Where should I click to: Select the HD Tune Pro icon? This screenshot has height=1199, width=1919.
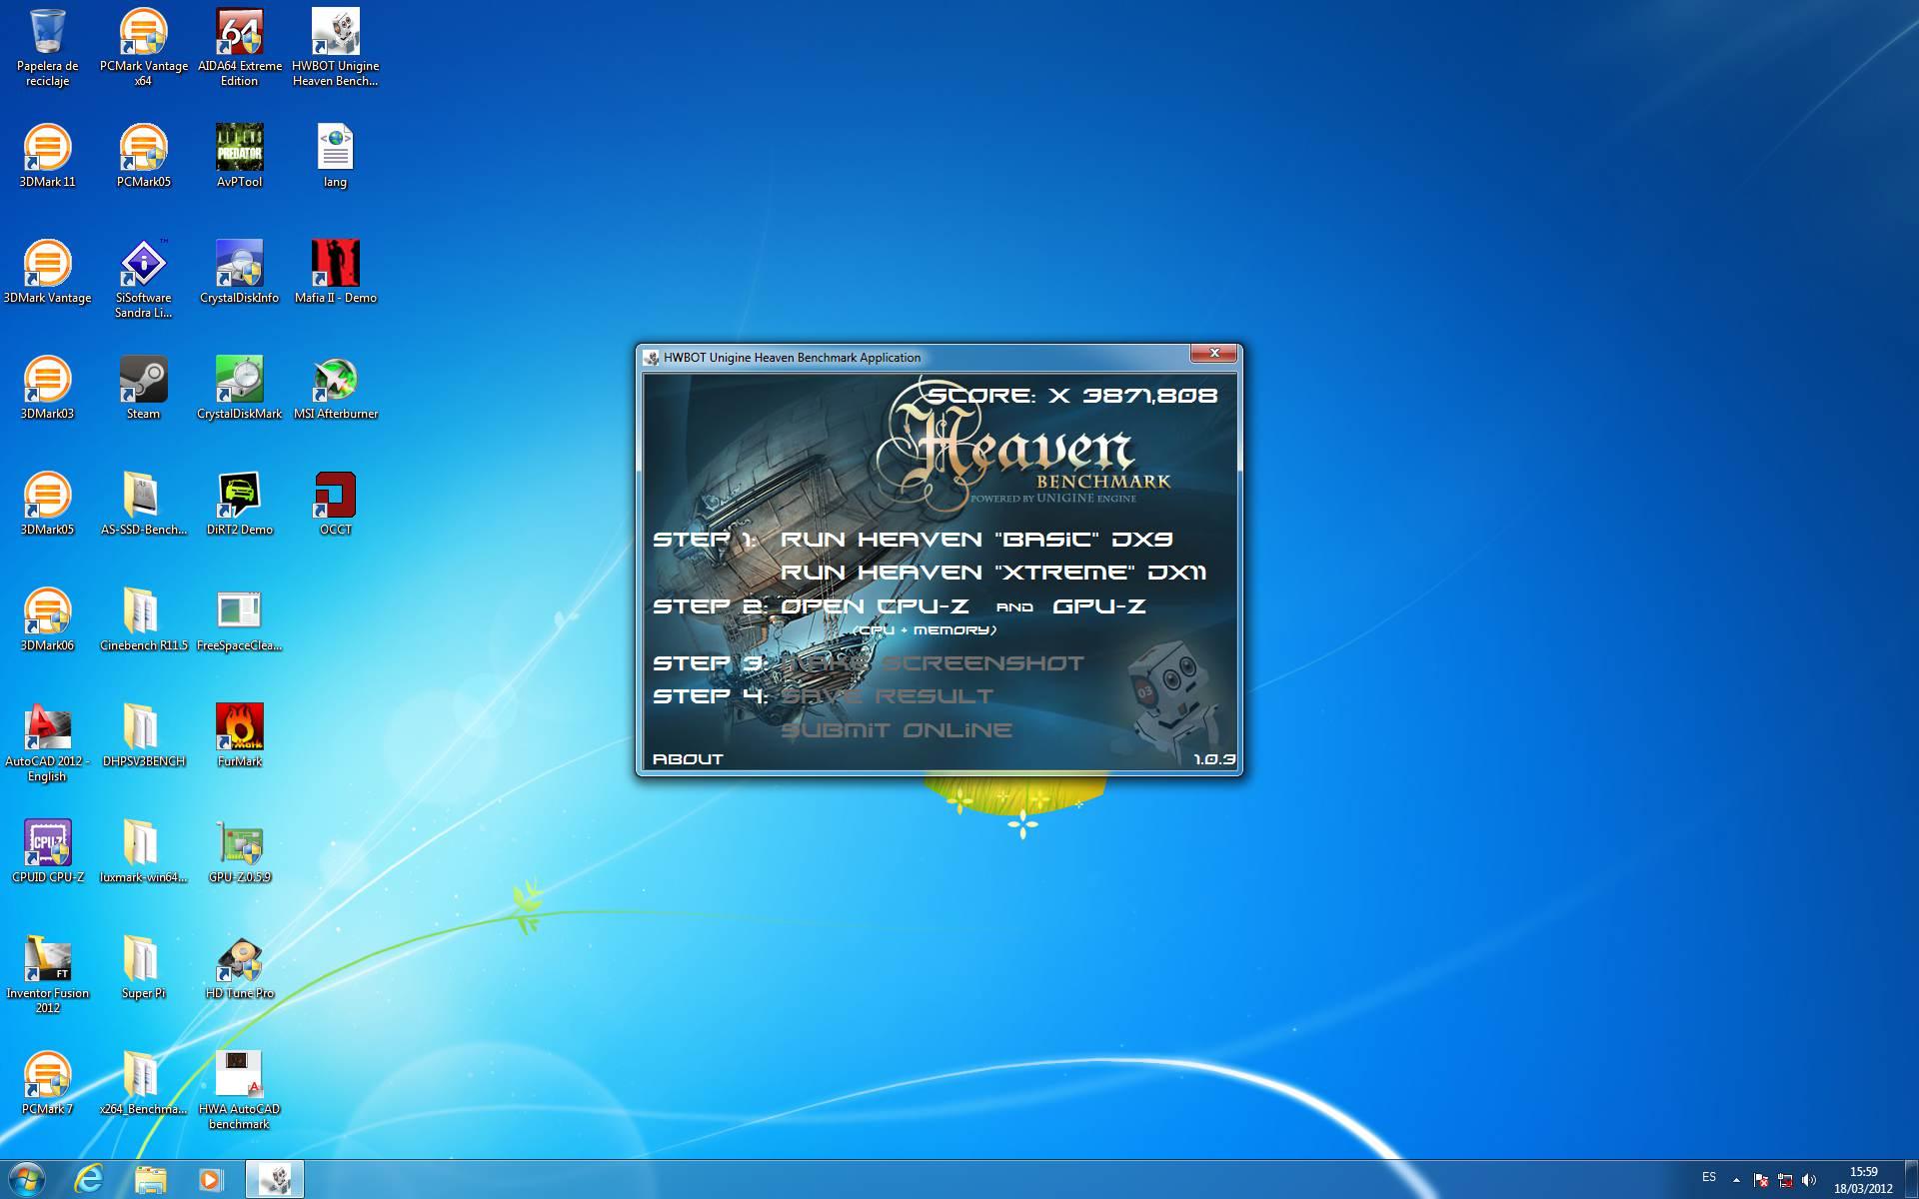(x=240, y=967)
